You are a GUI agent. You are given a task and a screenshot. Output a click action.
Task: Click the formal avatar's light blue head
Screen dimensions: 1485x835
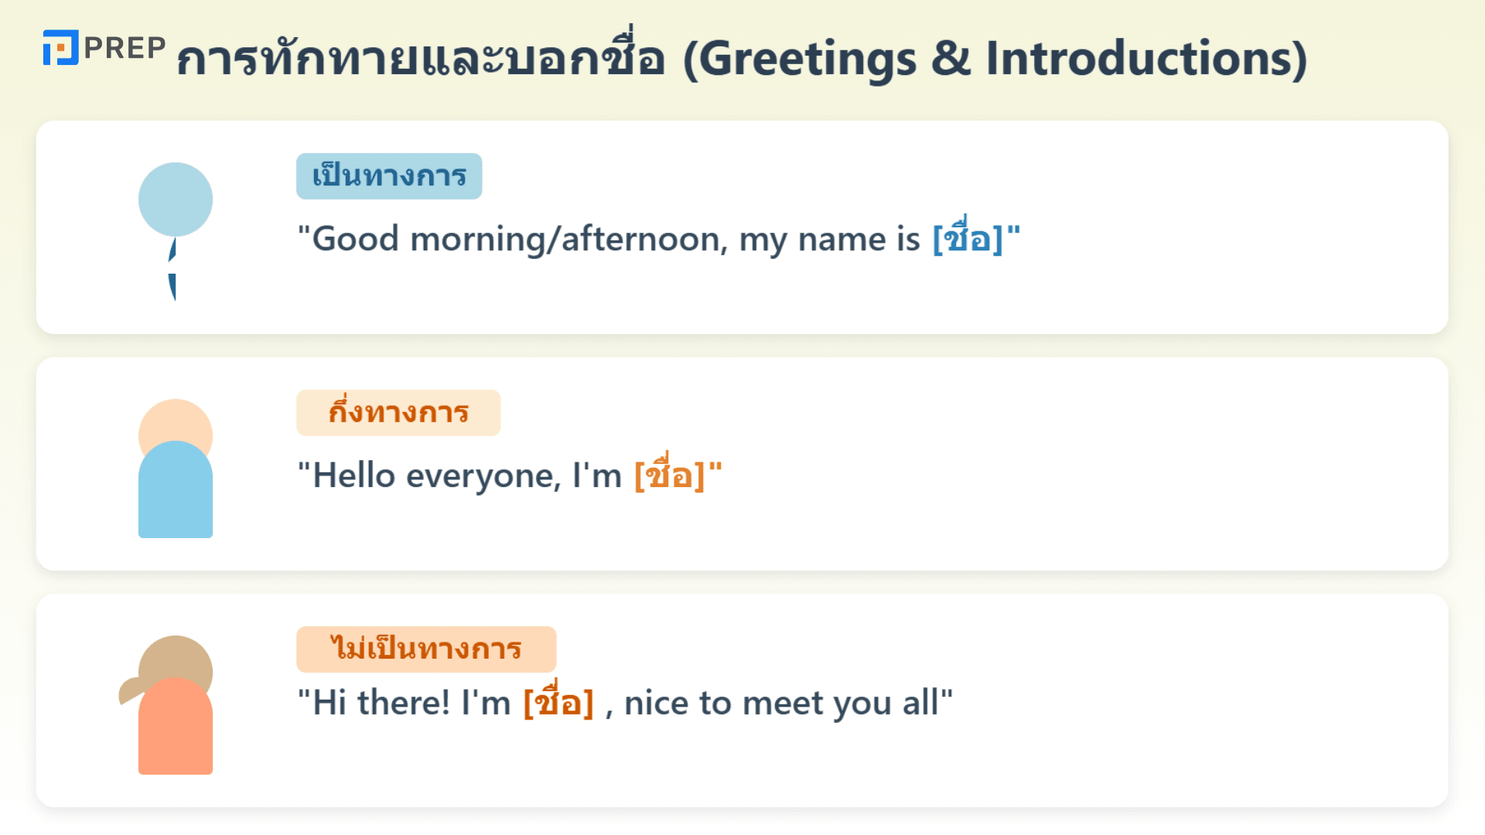[x=176, y=199]
